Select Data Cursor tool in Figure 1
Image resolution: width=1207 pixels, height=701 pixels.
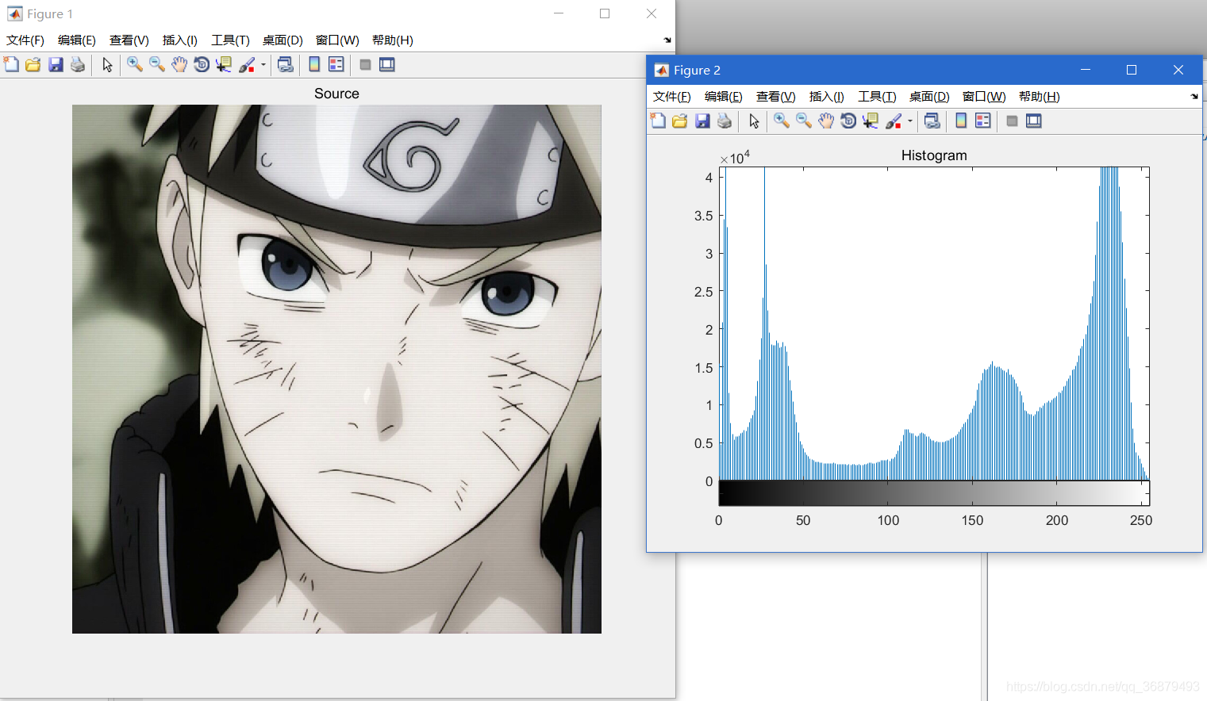pos(224,65)
